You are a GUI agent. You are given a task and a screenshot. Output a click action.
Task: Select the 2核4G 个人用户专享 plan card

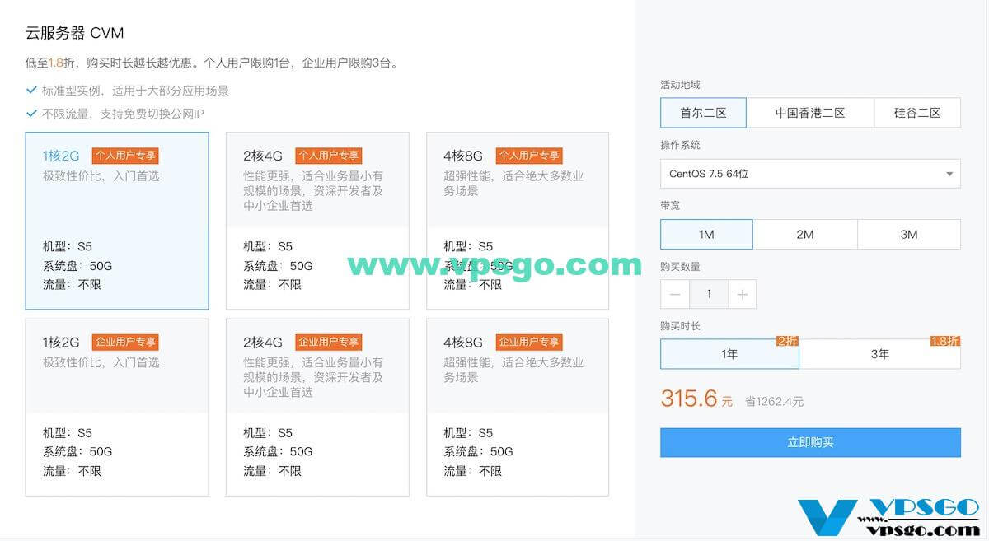point(317,221)
